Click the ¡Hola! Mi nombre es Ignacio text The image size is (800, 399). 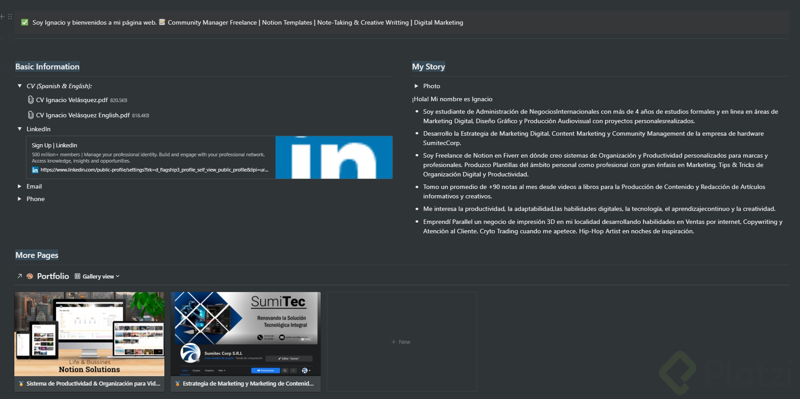pyautogui.click(x=452, y=99)
